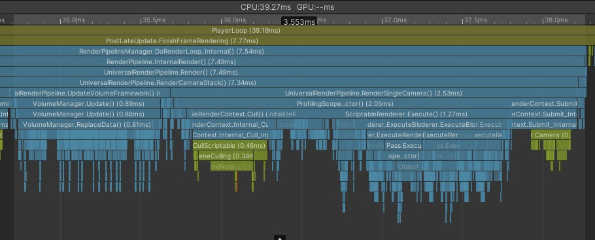Click VolumeManager.ReplaceData() (0.81ms) bar

pos(86,124)
